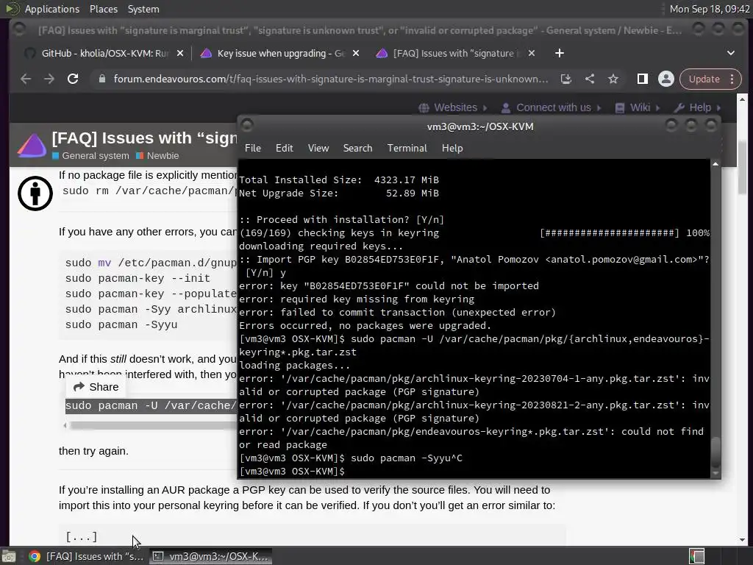Screen dimensions: 753x565
Task: Open the Places menu in top panel
Action: coord(103,9)
